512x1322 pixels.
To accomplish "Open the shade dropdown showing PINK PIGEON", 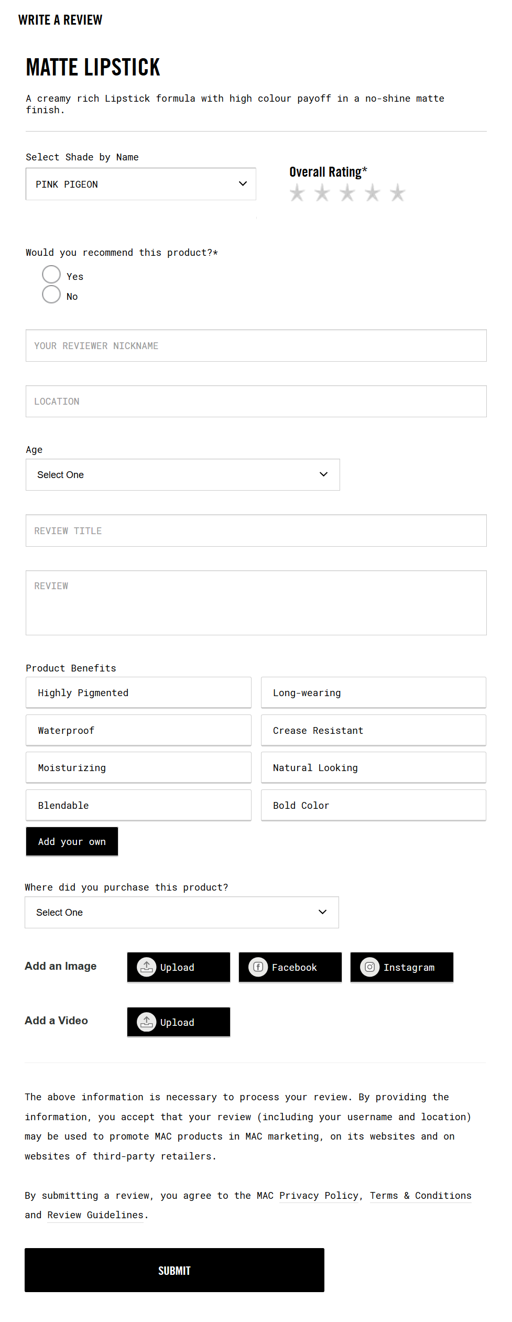I will [x=140, y=184].
